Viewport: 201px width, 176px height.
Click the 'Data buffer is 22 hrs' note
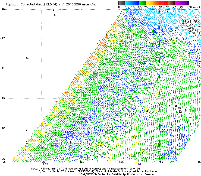click(98, 171)
